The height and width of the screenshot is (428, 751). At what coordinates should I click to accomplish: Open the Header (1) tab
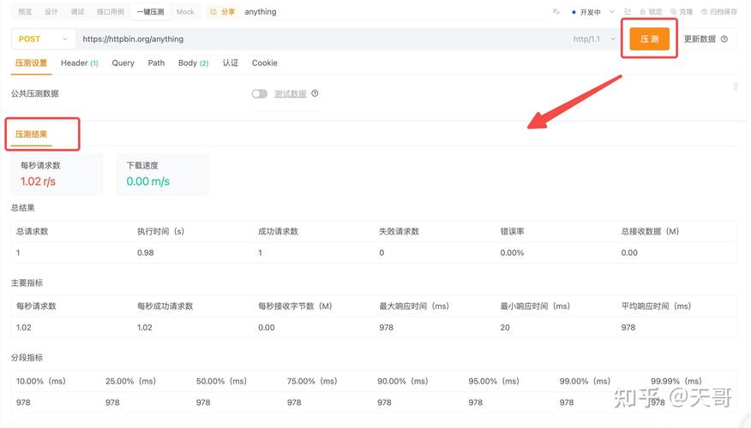tap(80, 63)
